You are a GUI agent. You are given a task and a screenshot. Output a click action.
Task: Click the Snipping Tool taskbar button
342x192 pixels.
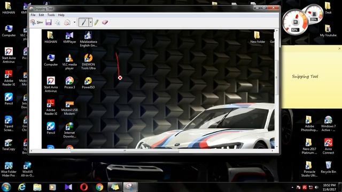pyautogui.click(x=130, y=187)
